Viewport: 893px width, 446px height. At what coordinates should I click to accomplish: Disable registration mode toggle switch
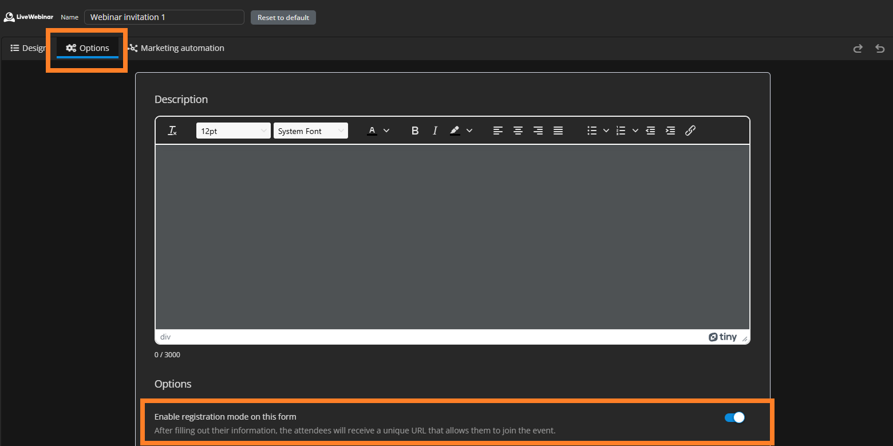pyautogui.click(x=734, y=417)
